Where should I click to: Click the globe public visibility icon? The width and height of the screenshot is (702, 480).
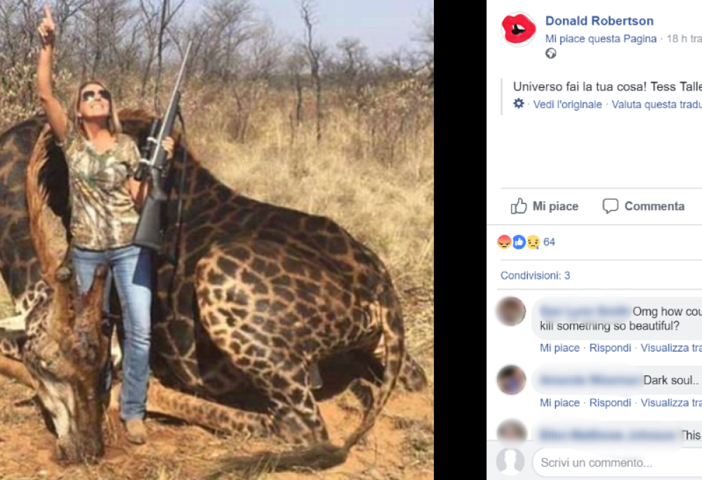(551, 54)
